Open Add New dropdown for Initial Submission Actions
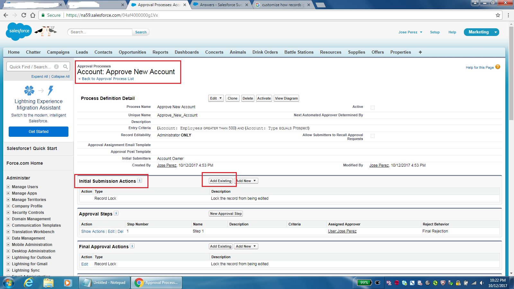The image size is (514, 289). pos(246,181)
